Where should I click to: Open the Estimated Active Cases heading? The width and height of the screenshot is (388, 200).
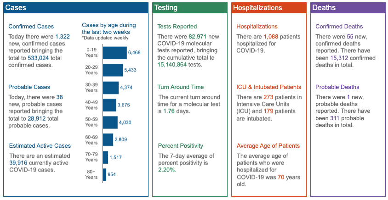pyautogui.click(x=40, y=146)
